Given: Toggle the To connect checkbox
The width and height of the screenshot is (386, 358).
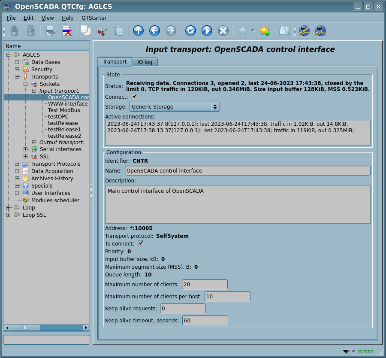Looking at the screenshot, I should click(141, 243).
